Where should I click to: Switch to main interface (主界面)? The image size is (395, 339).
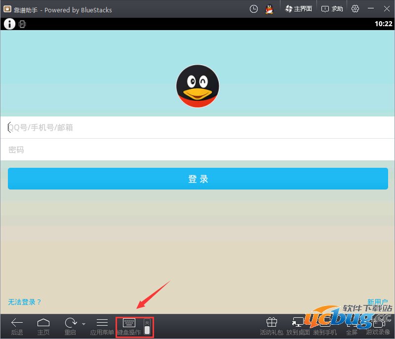[299, 9]
